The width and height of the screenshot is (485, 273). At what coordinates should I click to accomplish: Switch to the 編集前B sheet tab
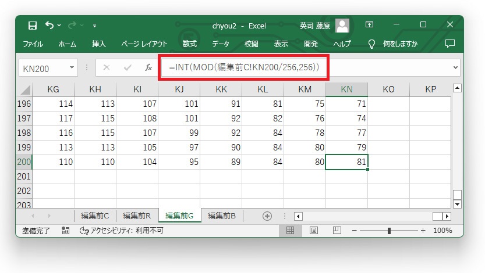pos(221,216)
